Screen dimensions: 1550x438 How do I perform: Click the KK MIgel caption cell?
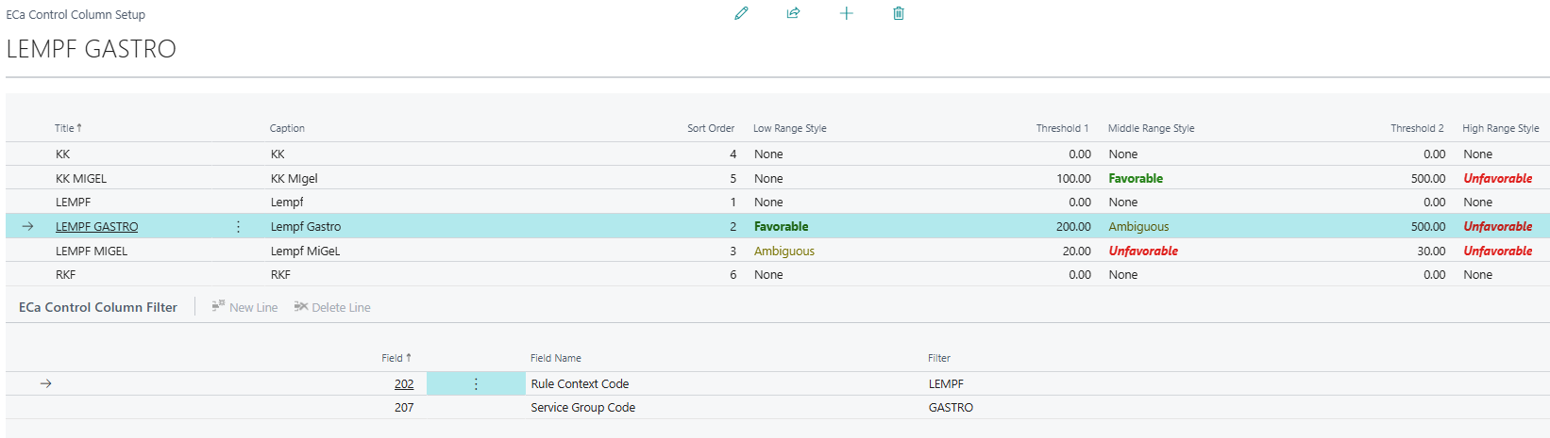[x=295, y=179]
